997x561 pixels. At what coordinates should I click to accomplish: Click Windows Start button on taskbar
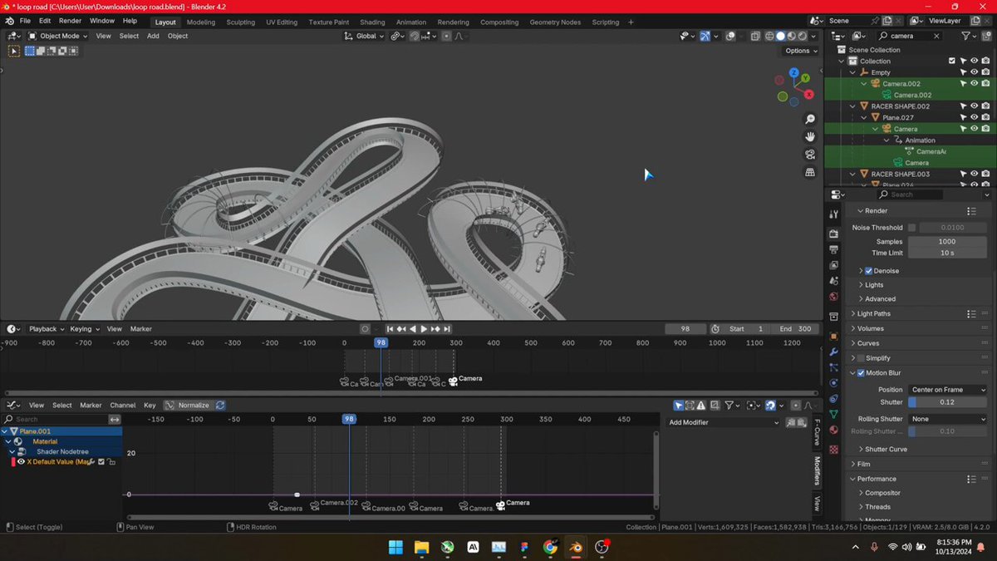tap(395, 547)
